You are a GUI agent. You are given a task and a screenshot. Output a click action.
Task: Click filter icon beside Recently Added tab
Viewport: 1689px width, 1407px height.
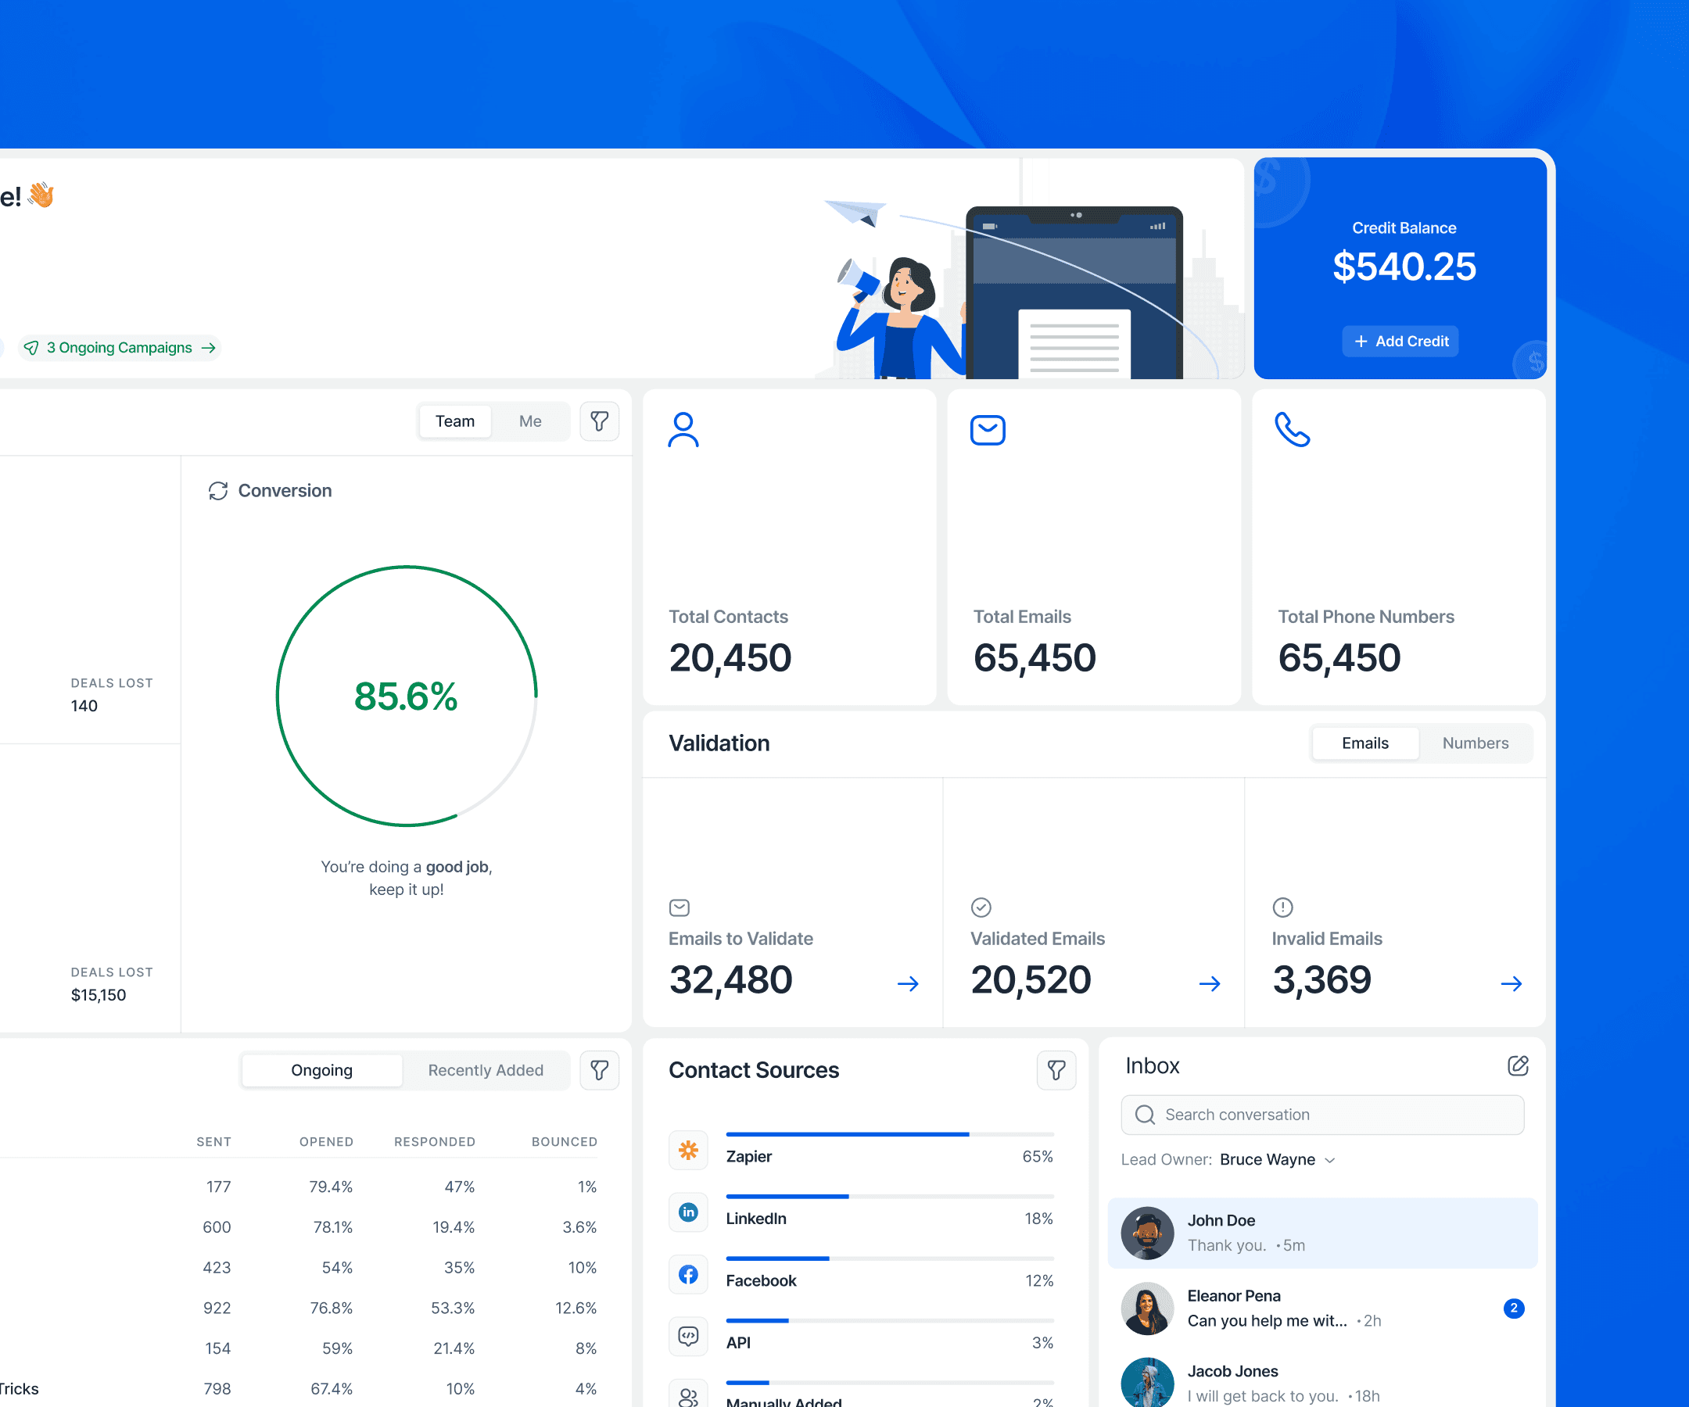point(599,1070)
